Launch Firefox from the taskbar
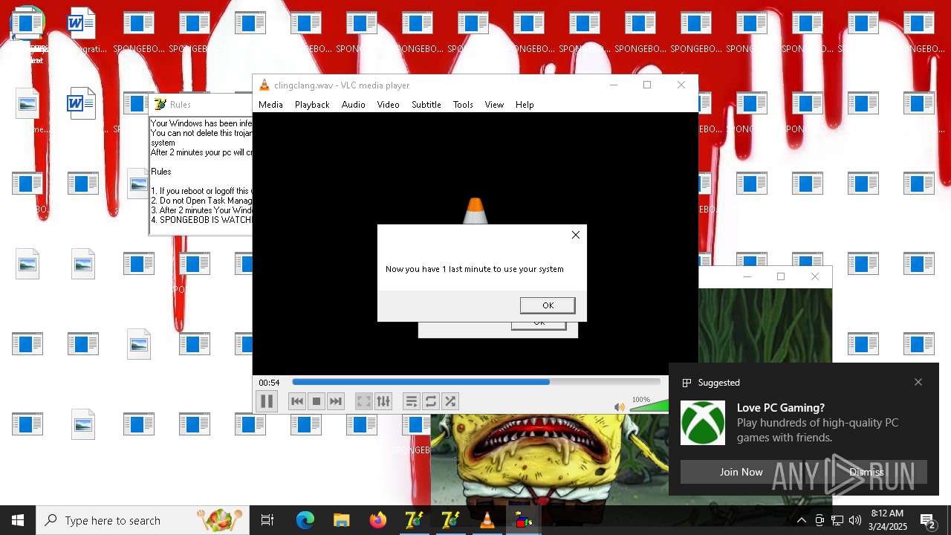Image resolution: width=951 pixels, height=535 pixels. click(378, 520)
